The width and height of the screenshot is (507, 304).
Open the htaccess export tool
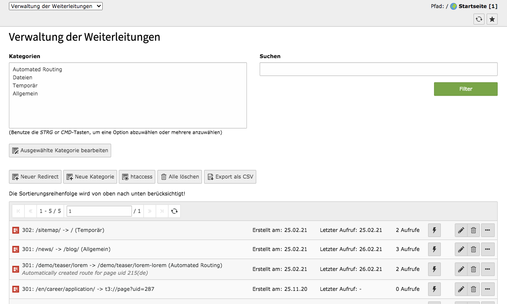137,177
